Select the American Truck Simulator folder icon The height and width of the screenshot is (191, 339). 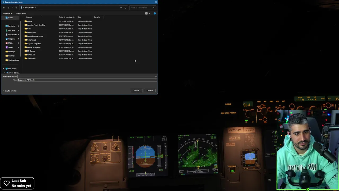[x=26, y=25]
